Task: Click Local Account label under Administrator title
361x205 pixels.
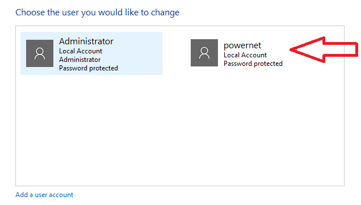Action: 81,51
